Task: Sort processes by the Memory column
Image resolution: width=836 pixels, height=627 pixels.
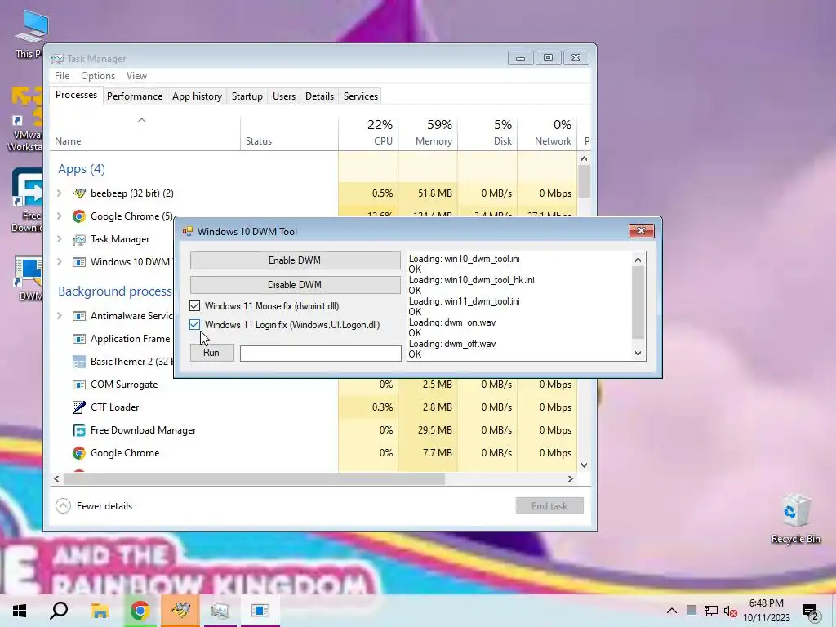Action: pyautogui.click(x=428, y=132)
